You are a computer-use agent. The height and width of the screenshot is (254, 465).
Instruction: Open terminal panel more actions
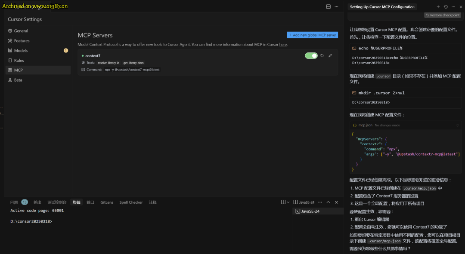tap(320, 202)
